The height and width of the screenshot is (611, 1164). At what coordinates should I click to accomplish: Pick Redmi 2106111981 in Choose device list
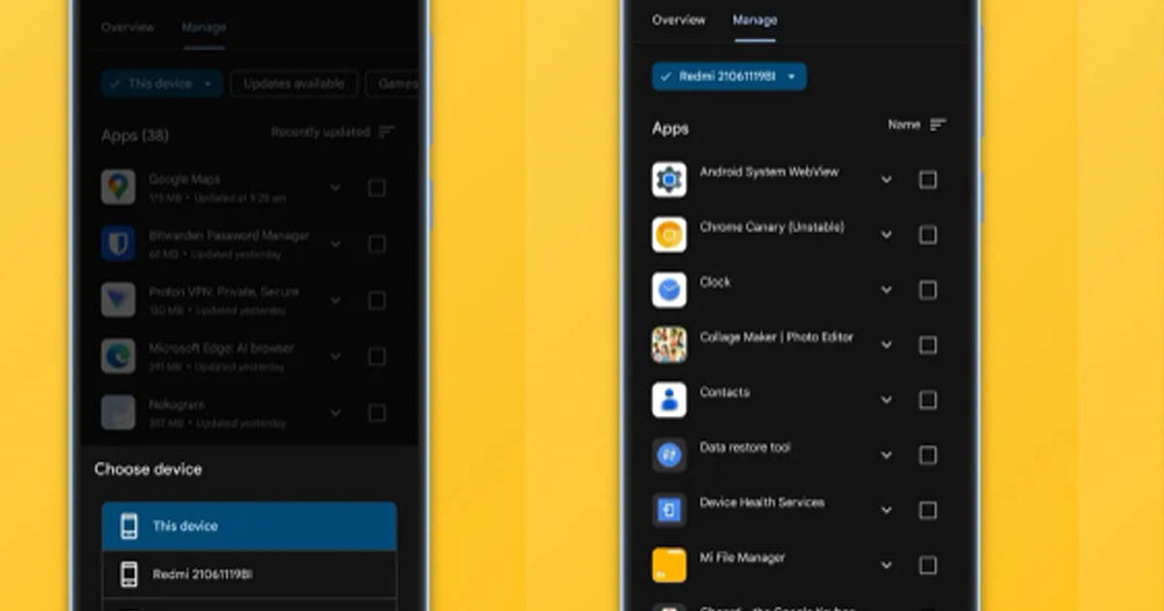[249, 574]
